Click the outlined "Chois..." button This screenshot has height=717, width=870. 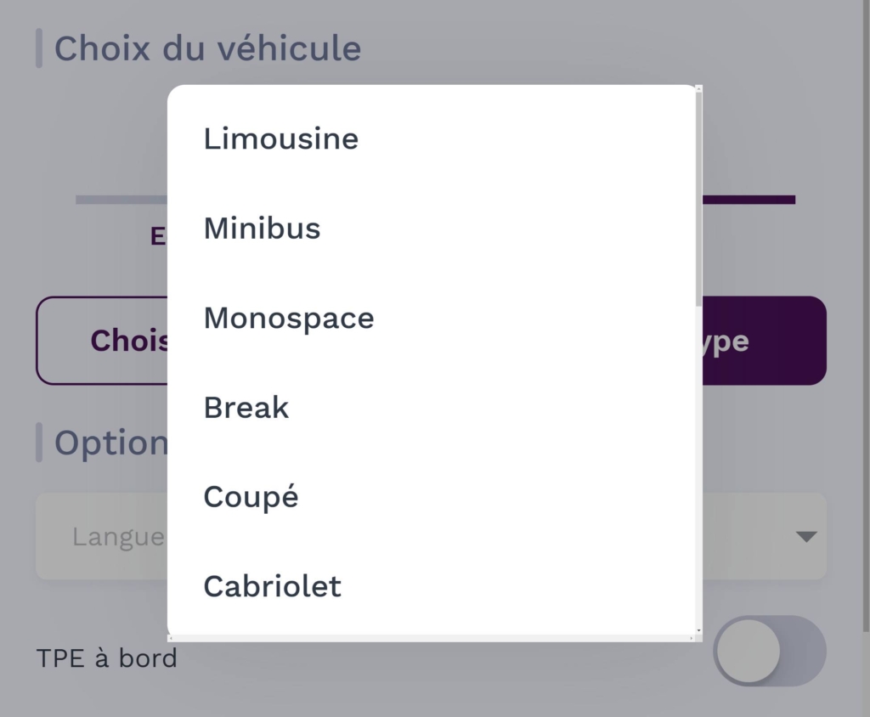[x=102, y=341]
